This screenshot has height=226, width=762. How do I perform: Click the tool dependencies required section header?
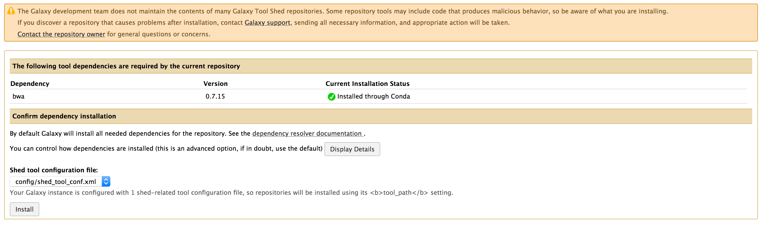click(x=126, y=66)
